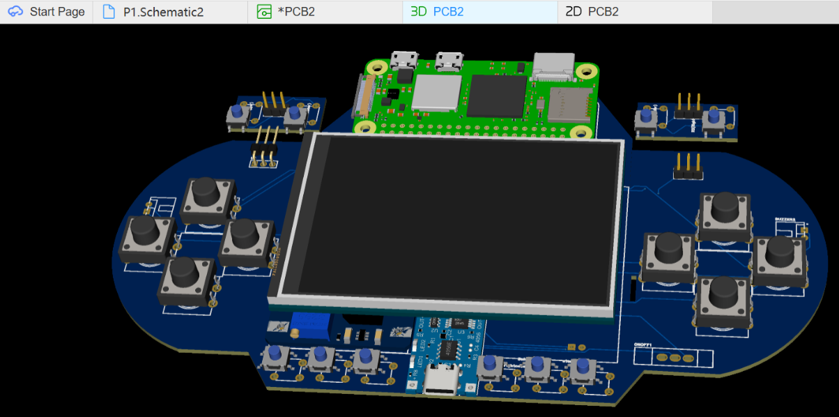Click the rightmost large button on right cluster
Viewport: 839px width, 417px height.
click(x=779, y=258)
